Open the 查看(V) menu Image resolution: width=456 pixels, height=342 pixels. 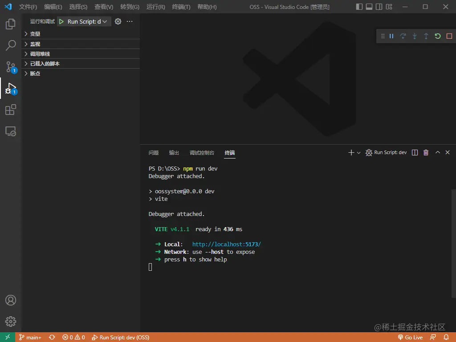pos(104,7)
